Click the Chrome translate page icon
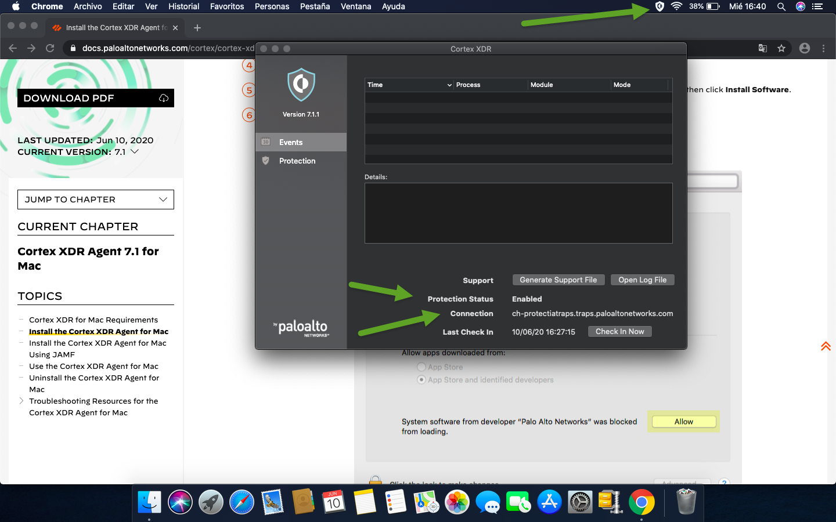The width and height of the screenshot is (836, 522). 763,48
